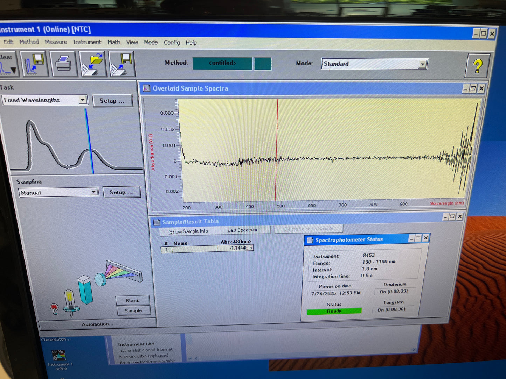Click the -1.1444E-5 absorbance cell
The height and width of the screenshot is (379, 506).
coord(235,248)
